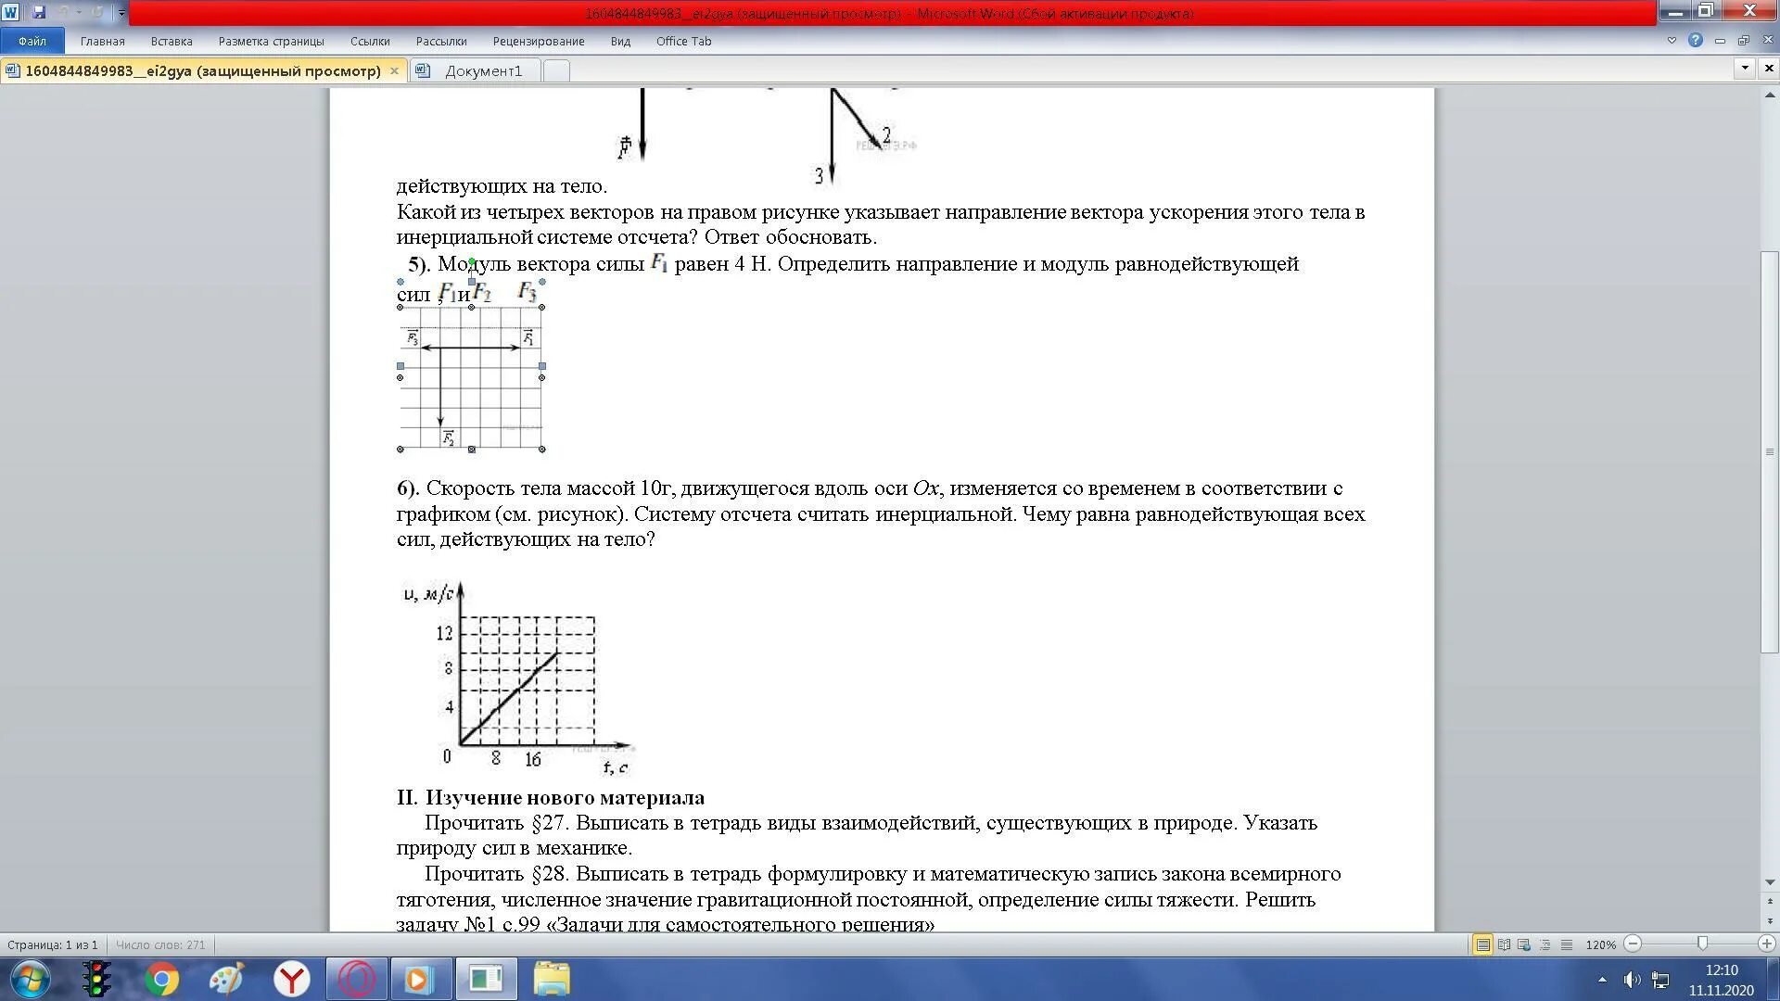This screenshot has height=1001, width=1780.
Task: Open the Word Help question mark icon
Action: point(1696,41)
